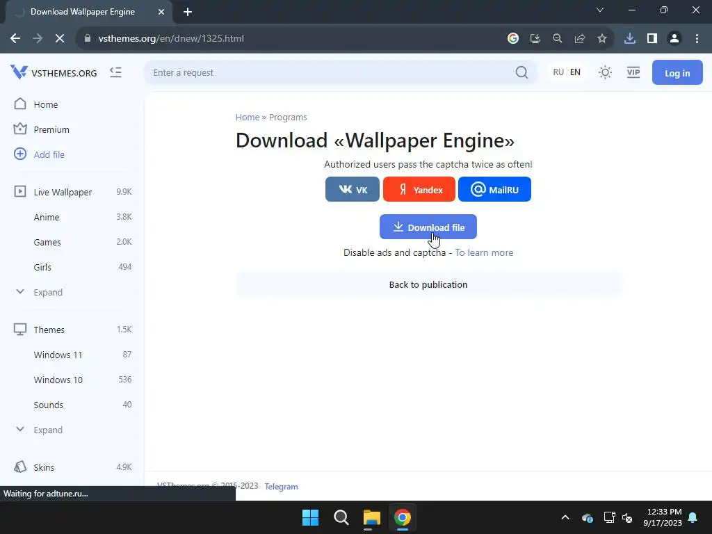Image resolution: width=712 pixels, height=534 pixels.
Task: Click the zoom magnifier icon in address bar
Action: (x=558, y=39)
